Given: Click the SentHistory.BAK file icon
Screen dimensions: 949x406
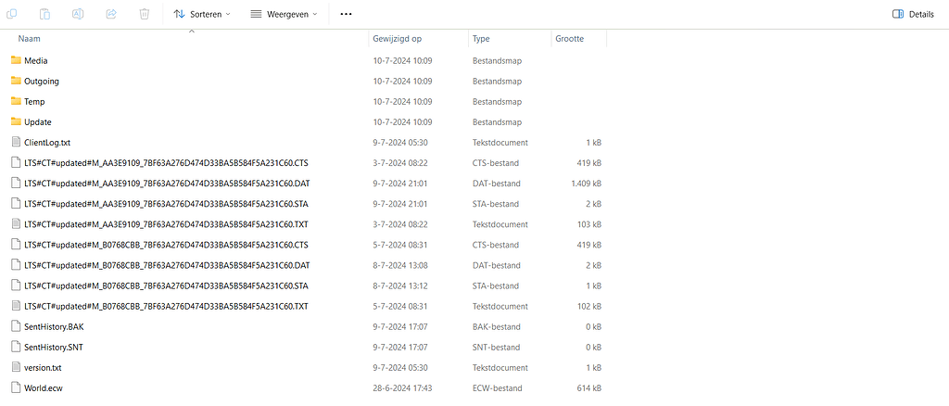Looking at the screenshot, I should pos(17,326).
